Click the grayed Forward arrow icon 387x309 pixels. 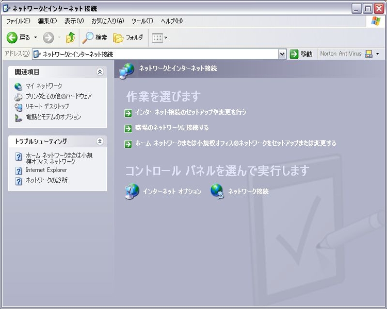click(x=49, y=38)
